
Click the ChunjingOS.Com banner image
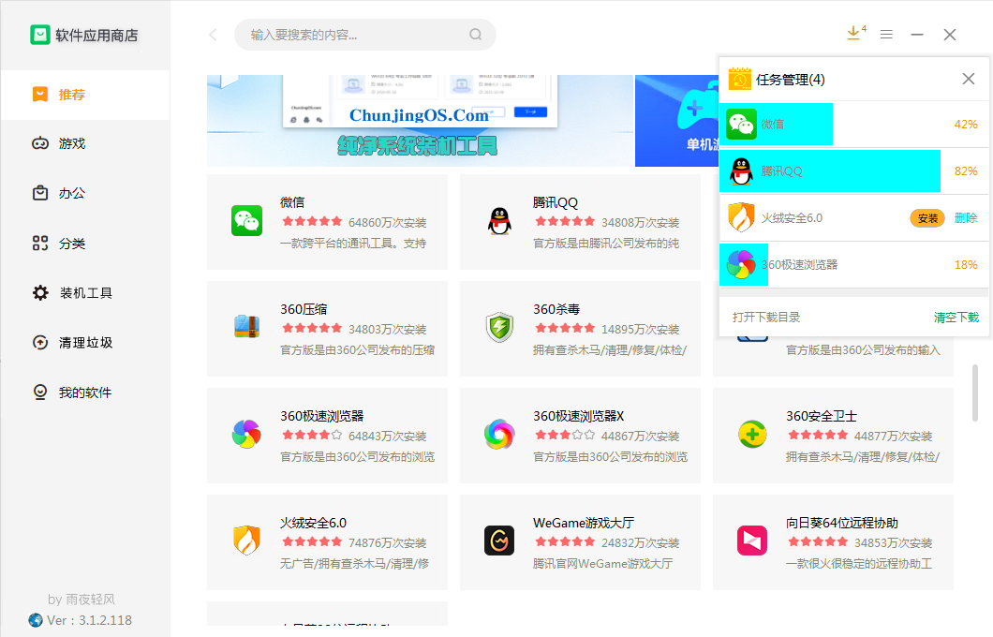(x=421, y=120)
